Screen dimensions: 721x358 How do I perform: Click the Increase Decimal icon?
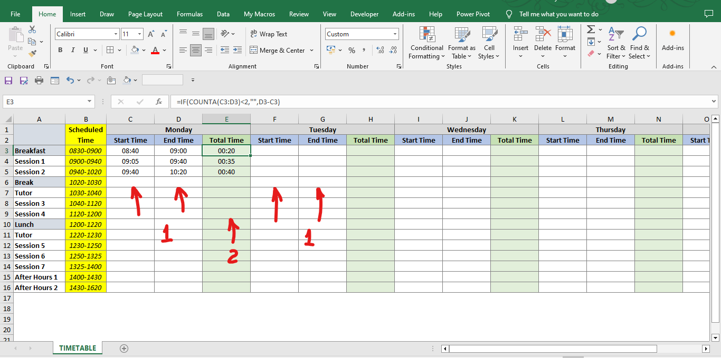coord(379,50)
